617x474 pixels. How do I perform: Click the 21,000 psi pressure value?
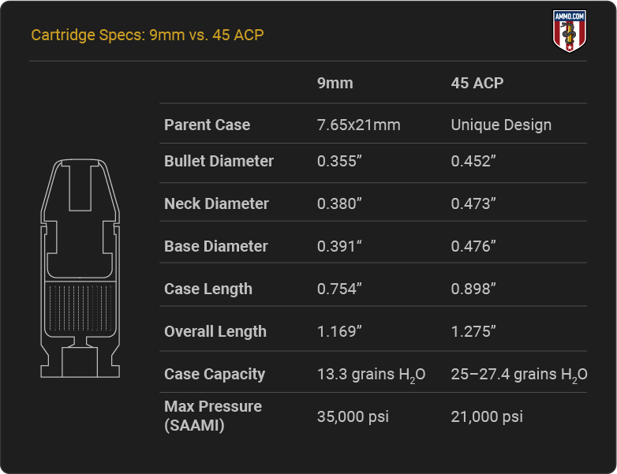click(x=487, y=417)
